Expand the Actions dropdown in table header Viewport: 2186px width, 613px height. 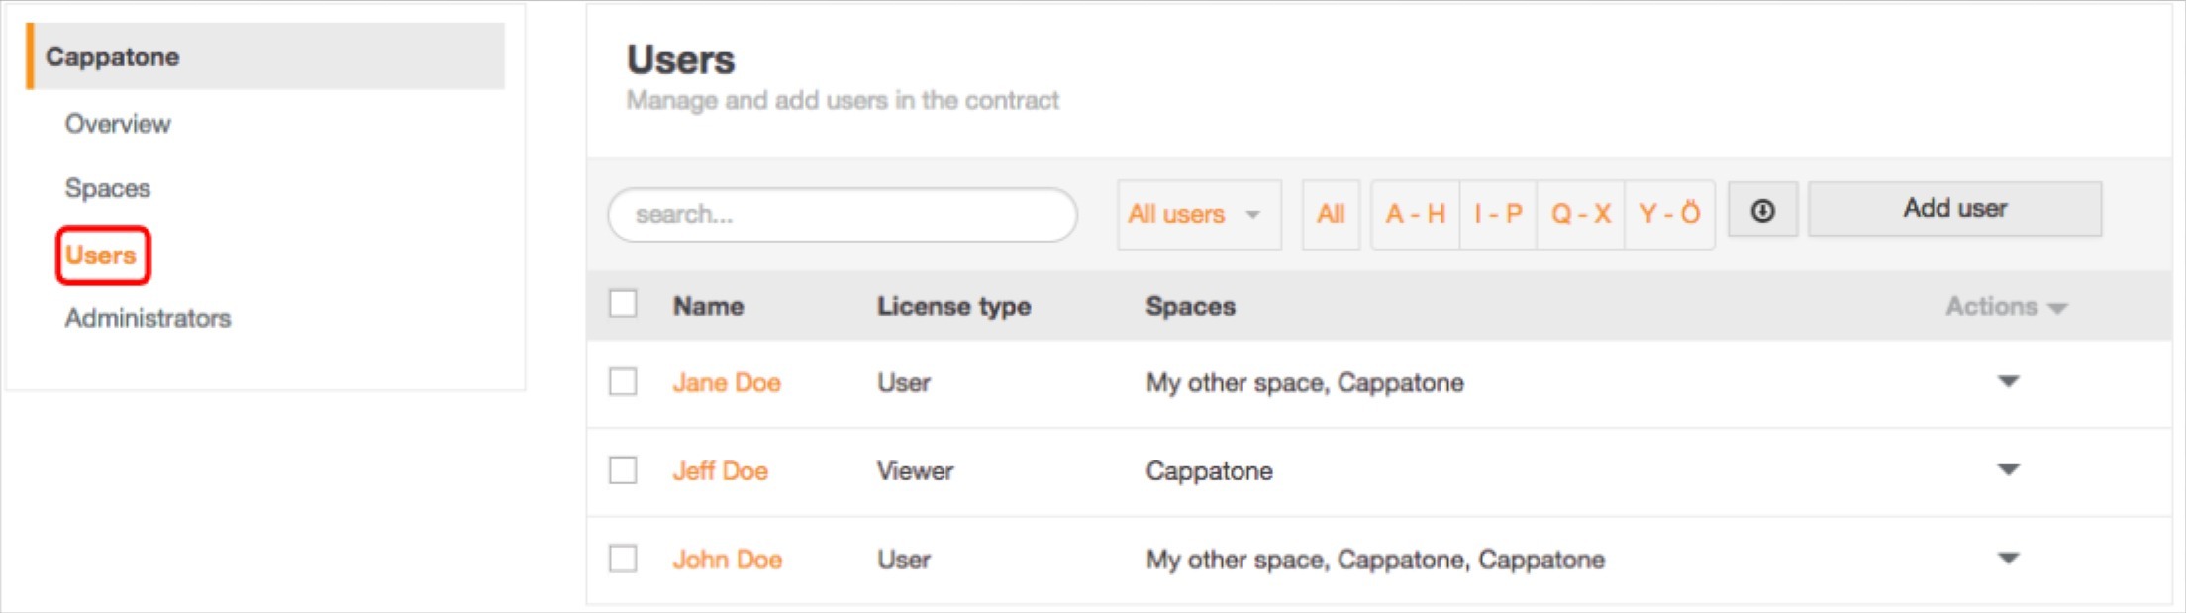pos(2006,307)
